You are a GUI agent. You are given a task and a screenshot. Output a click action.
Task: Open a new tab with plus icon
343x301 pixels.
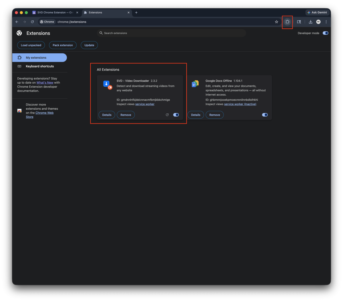(x=136, y=13)
